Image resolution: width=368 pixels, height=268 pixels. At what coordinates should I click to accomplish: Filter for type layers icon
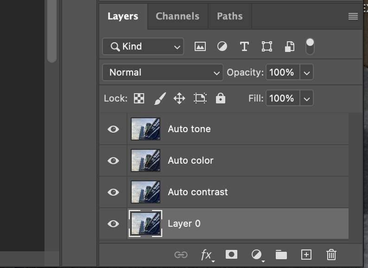(244, 46)
